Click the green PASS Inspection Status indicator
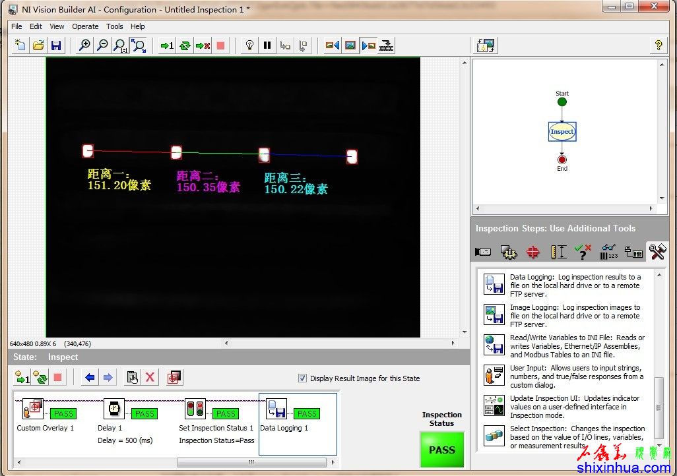 (x=441, y=450)
